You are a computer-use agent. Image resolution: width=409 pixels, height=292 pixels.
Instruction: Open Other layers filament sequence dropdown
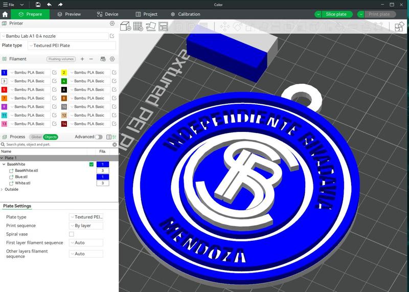click(x=86, y=254)
